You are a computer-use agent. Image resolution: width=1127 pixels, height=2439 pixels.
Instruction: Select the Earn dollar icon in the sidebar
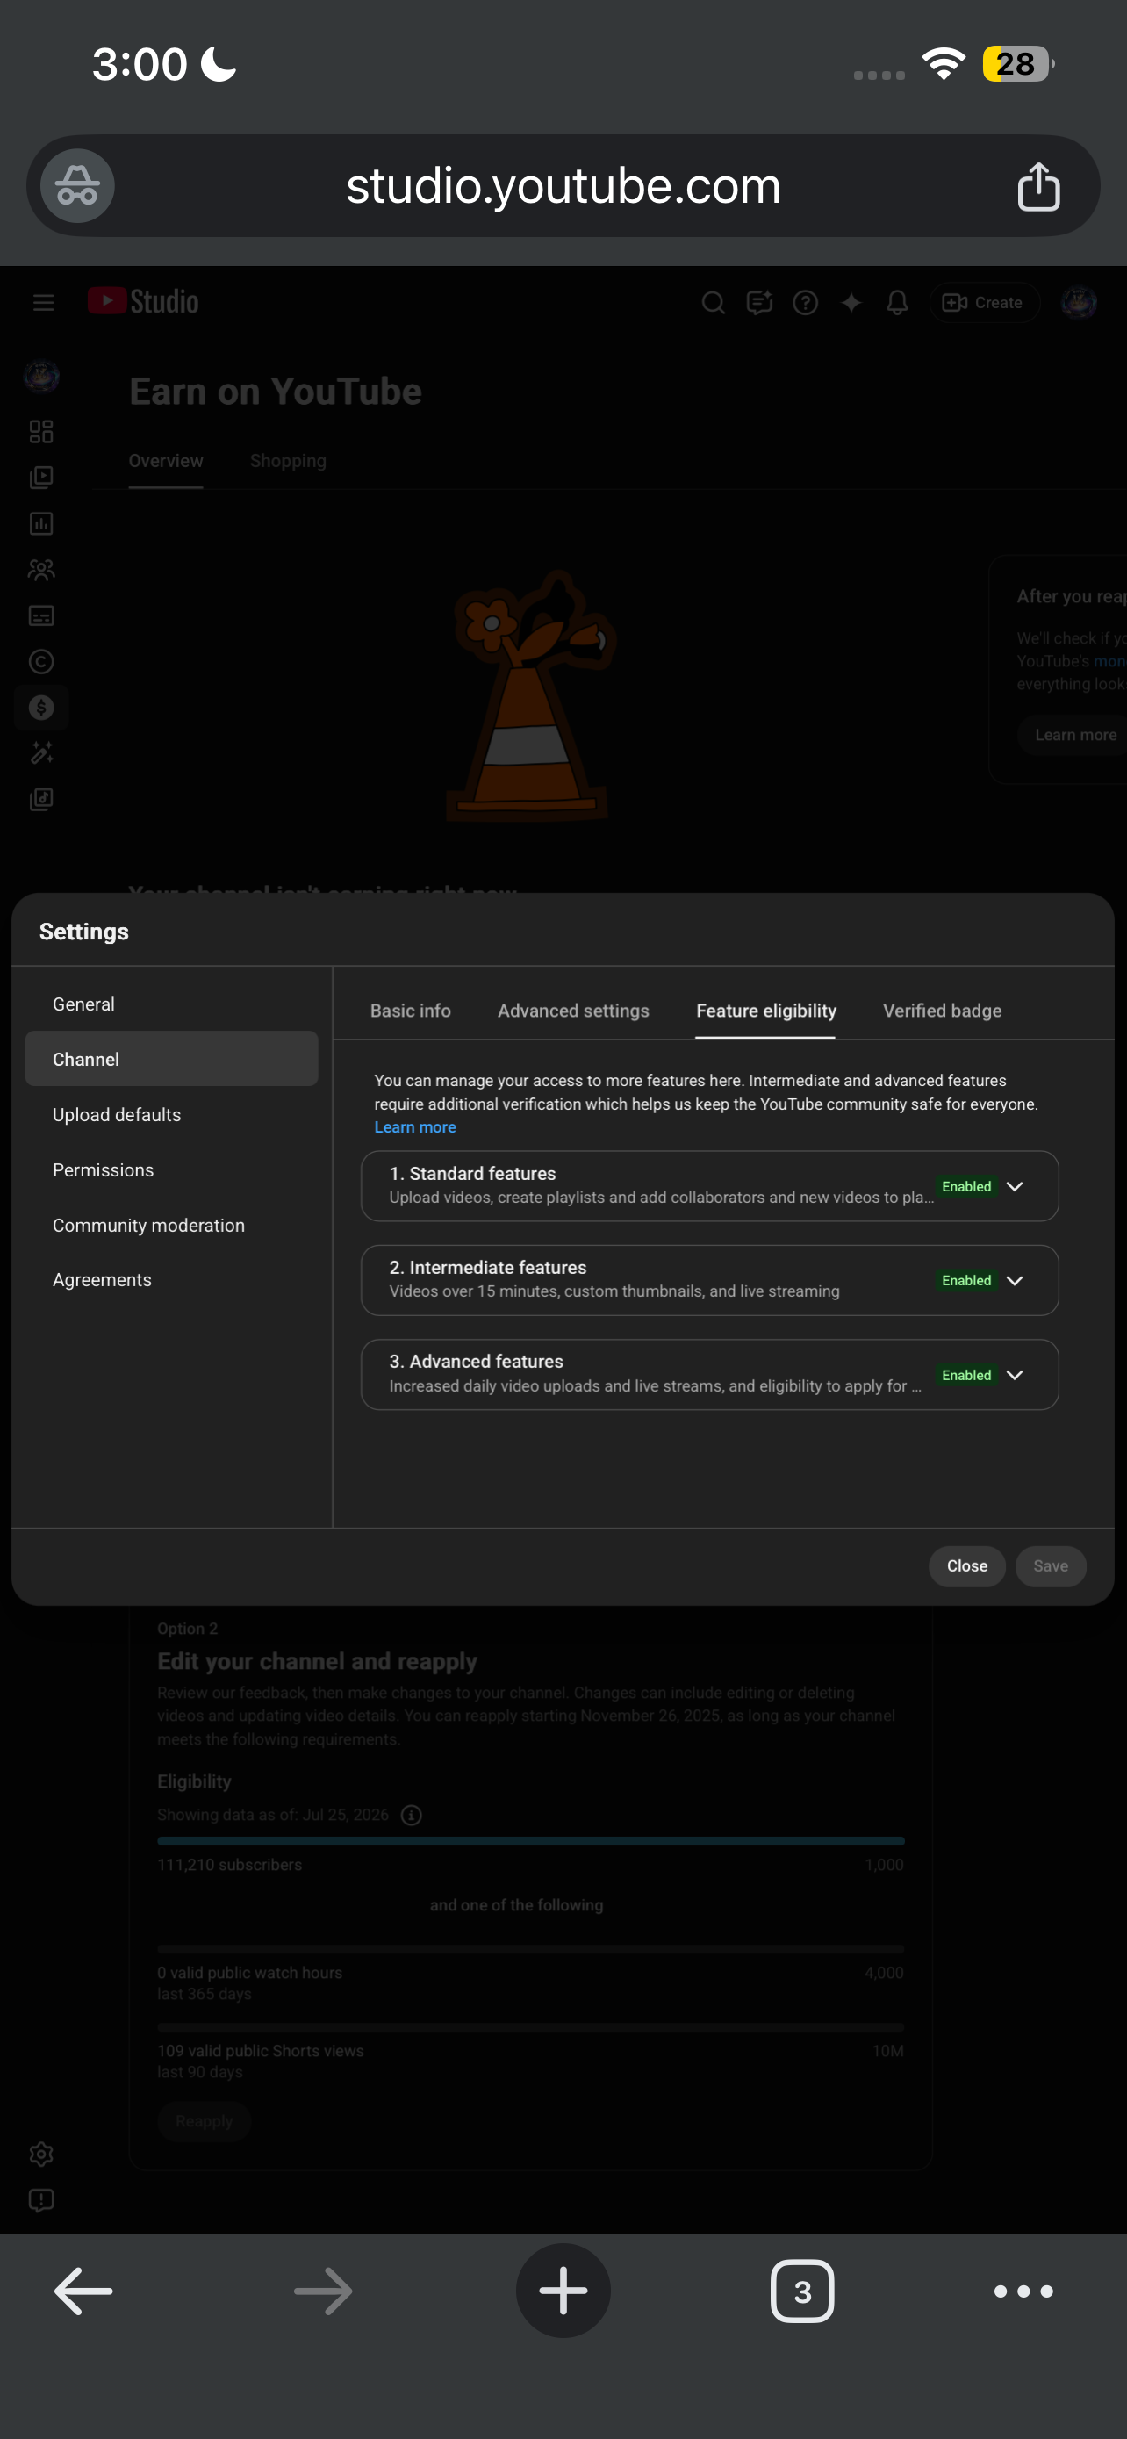41,708
